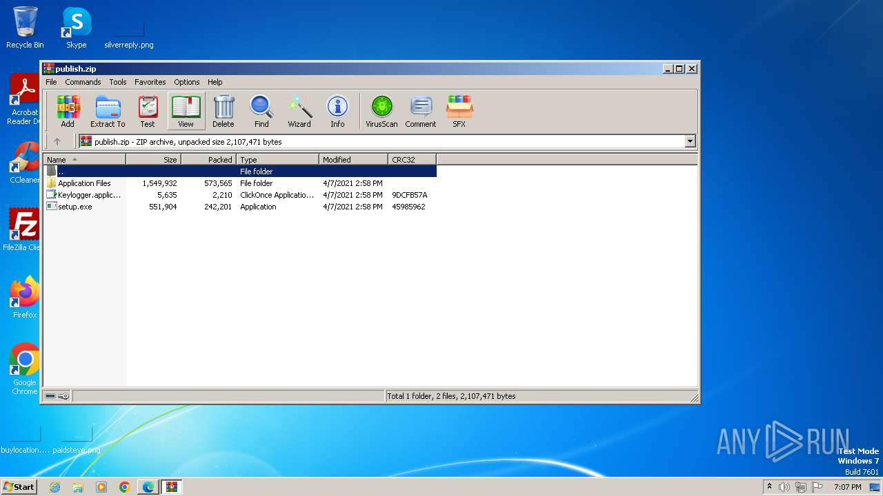Click the drive/key status bar icon
This screenshot has width=883, height=496.
pyautogui.click(x=57, y=396)
